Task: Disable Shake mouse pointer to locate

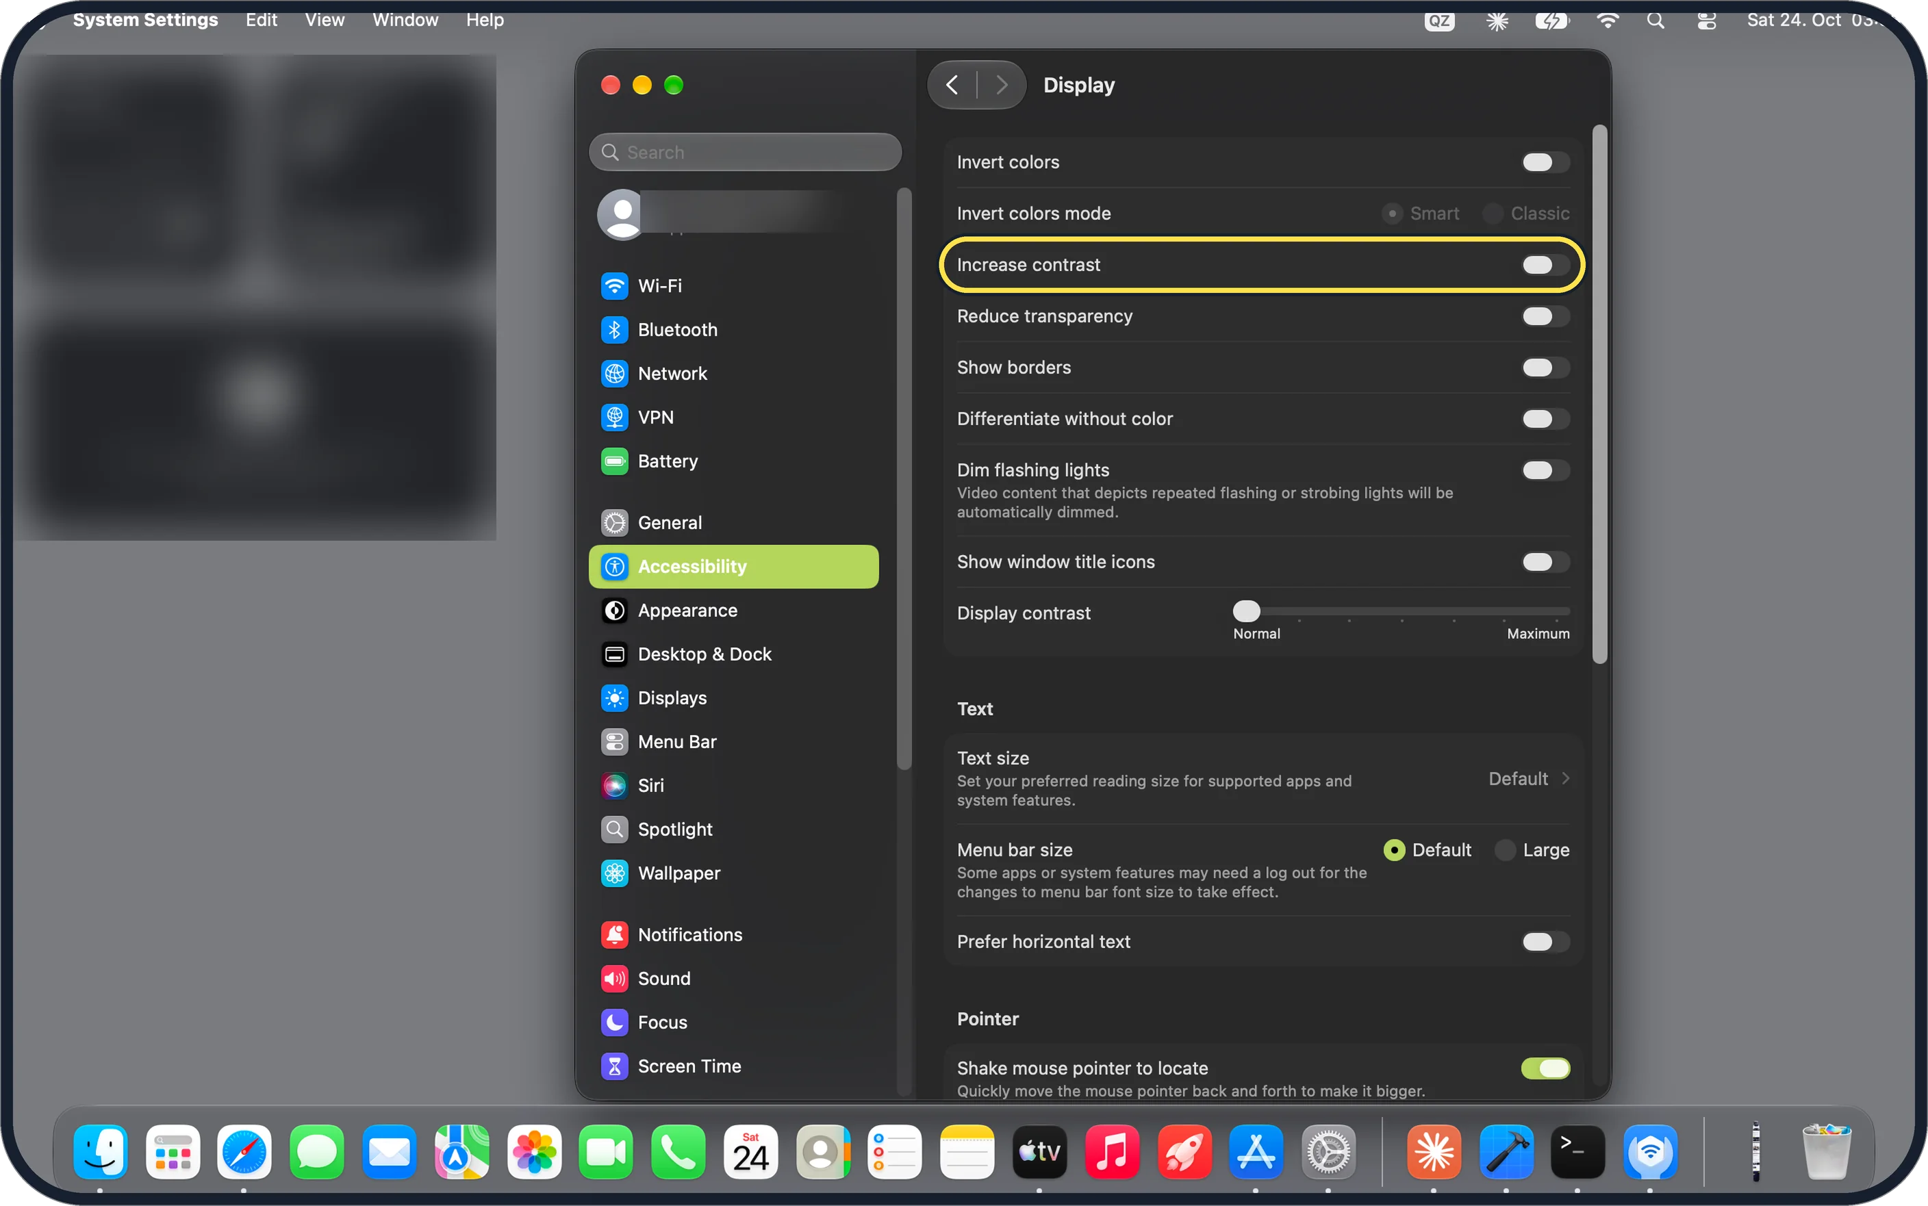Action: pyautogui.click(x=1545, y=1069)
